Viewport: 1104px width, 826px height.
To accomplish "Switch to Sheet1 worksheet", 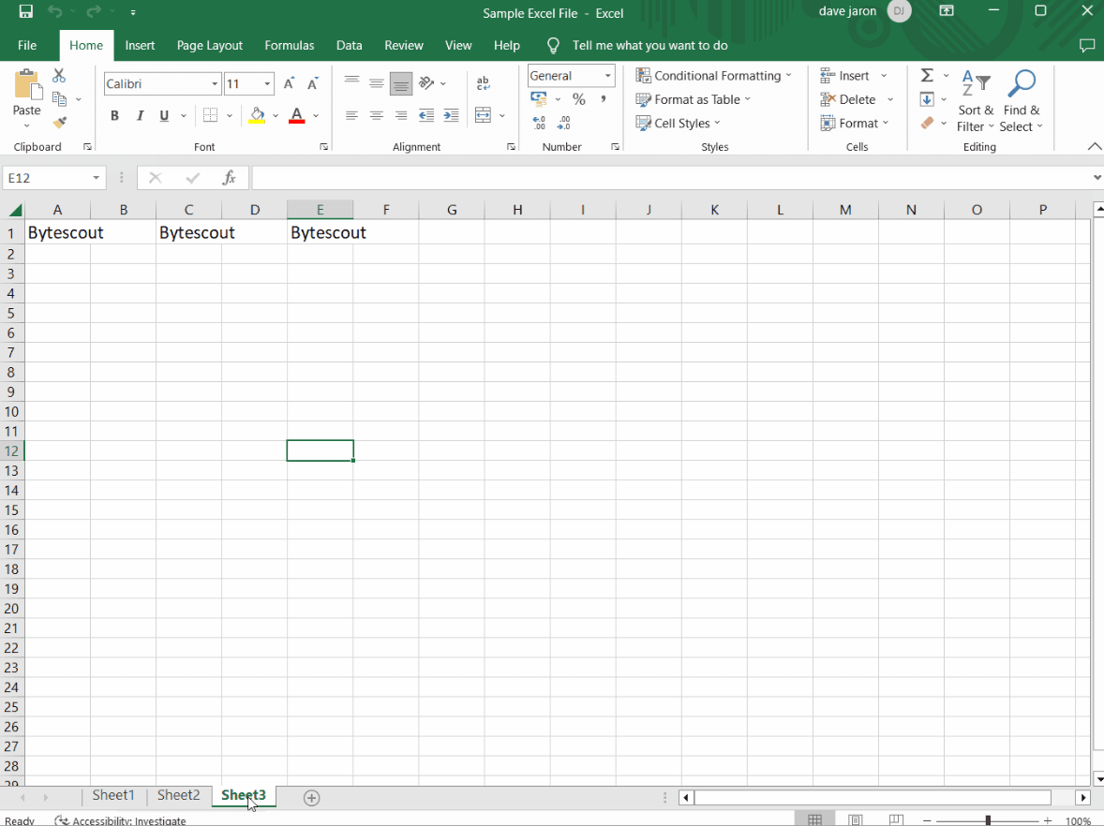I will pyautogui.click(x=113, y=795).
